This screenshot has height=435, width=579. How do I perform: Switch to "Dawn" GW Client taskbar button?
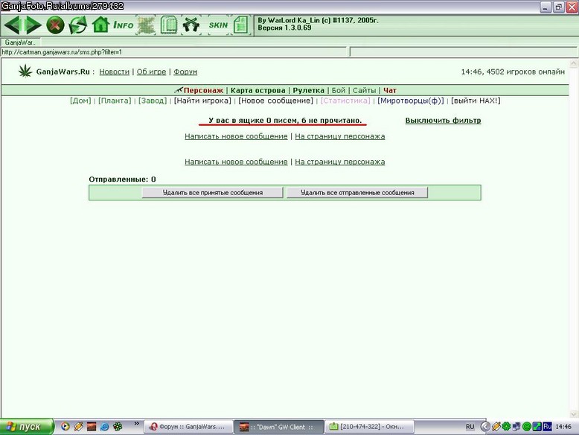click(x=279, y=427)
